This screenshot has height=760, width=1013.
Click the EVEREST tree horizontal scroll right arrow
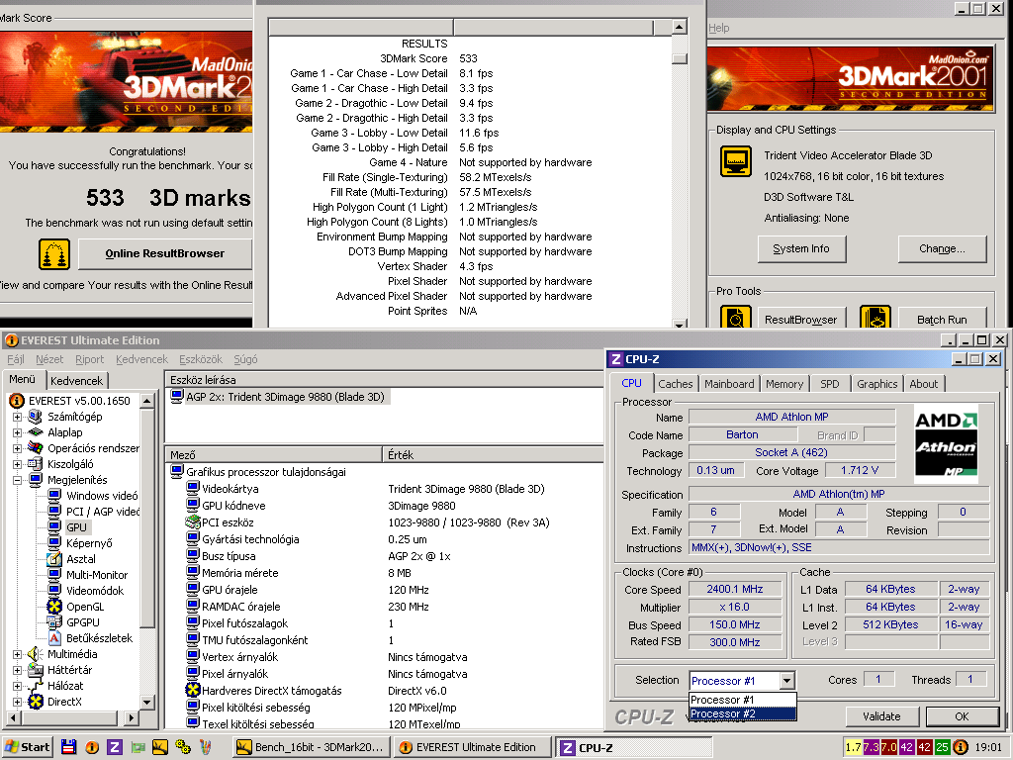pyautogui.click(x=132, y=717)
